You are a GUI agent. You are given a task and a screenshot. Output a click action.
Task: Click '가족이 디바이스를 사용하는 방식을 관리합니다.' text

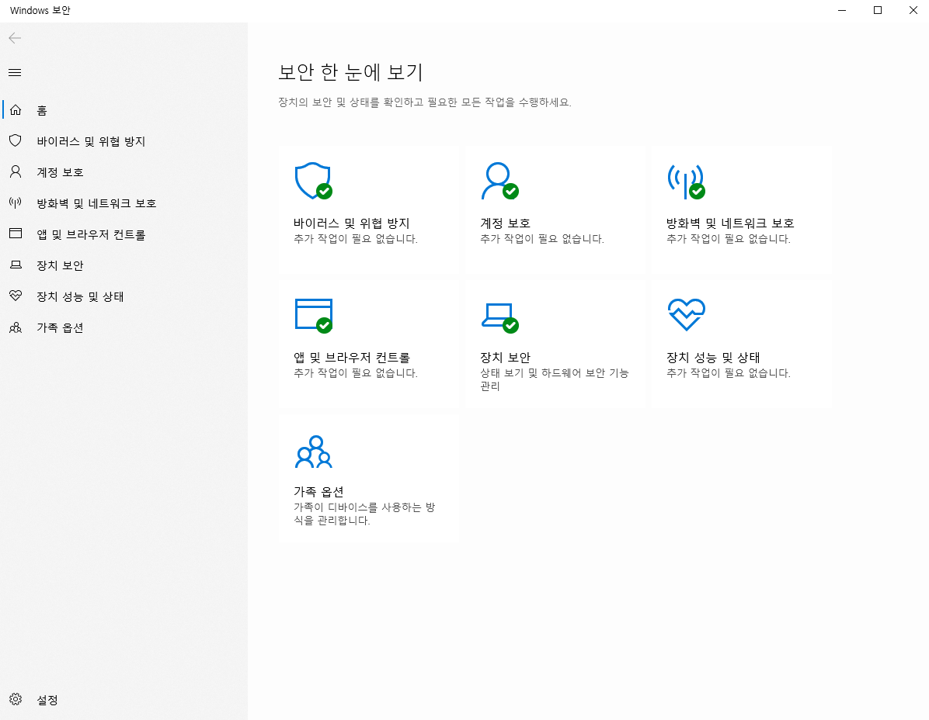tap(364, 514)
